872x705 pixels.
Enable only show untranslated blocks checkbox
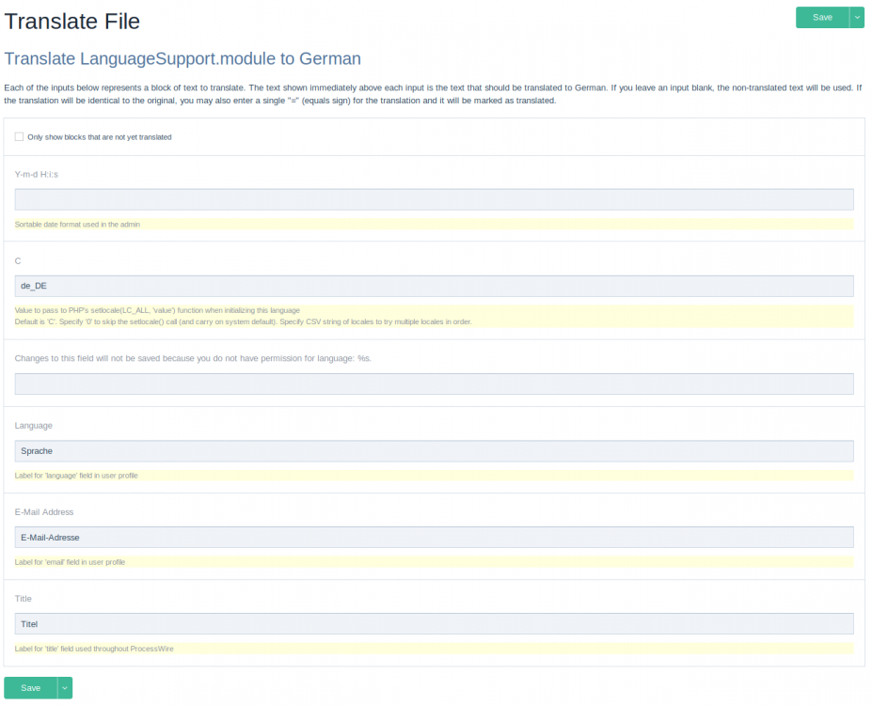pos(19,136)
